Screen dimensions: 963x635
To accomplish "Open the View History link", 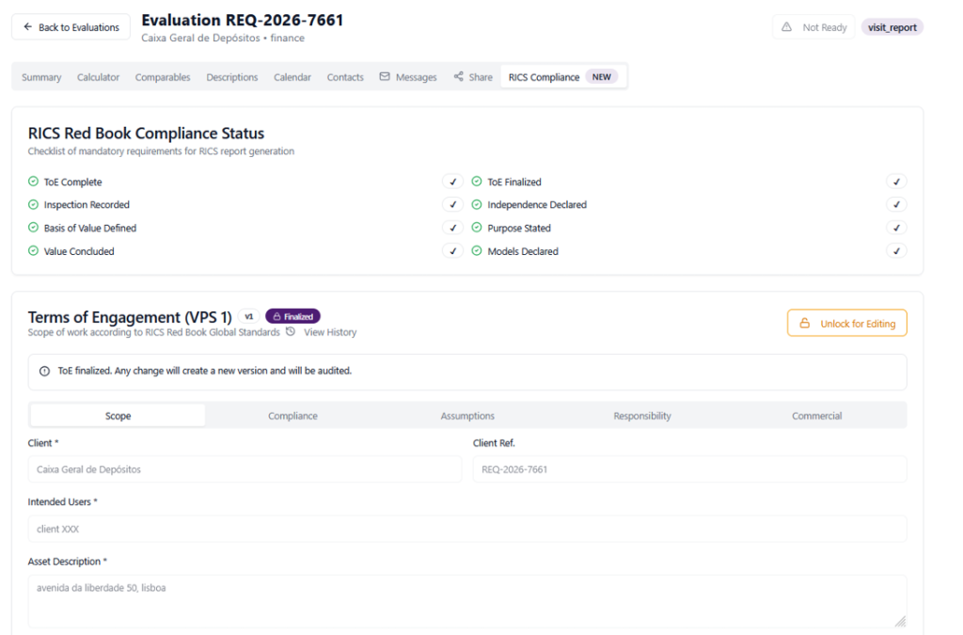I will [329, 332].
